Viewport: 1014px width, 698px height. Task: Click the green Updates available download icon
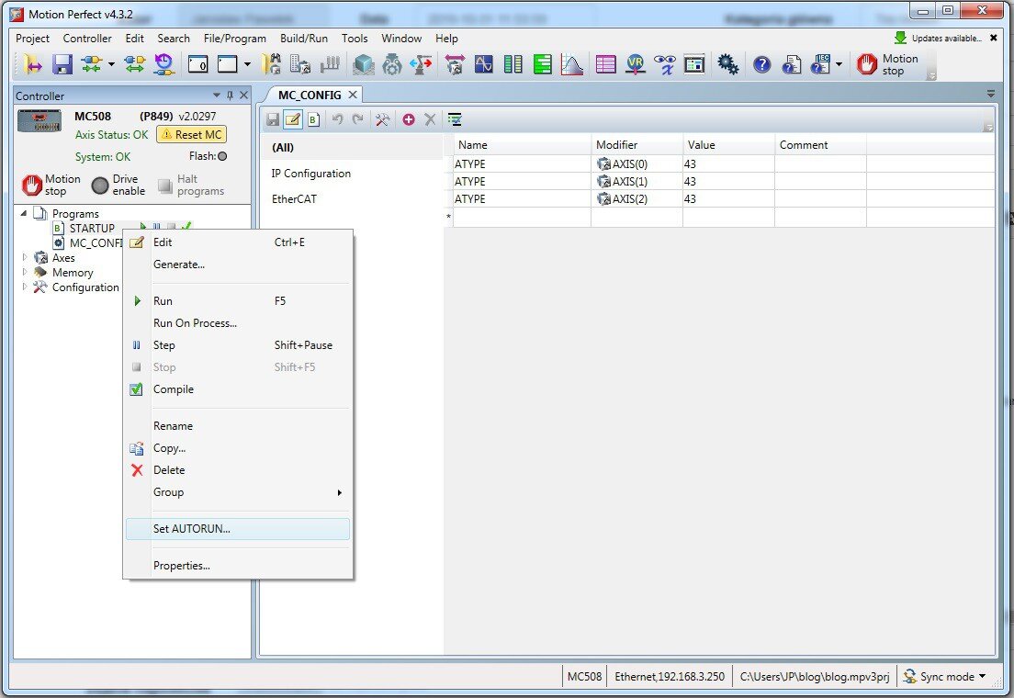point(900,39)
